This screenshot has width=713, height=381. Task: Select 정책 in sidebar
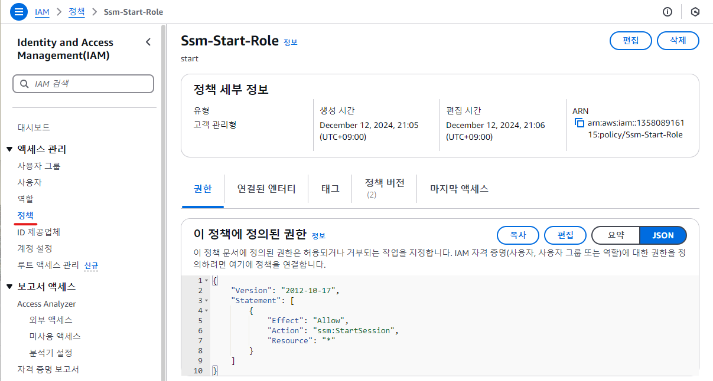point(25,215)
